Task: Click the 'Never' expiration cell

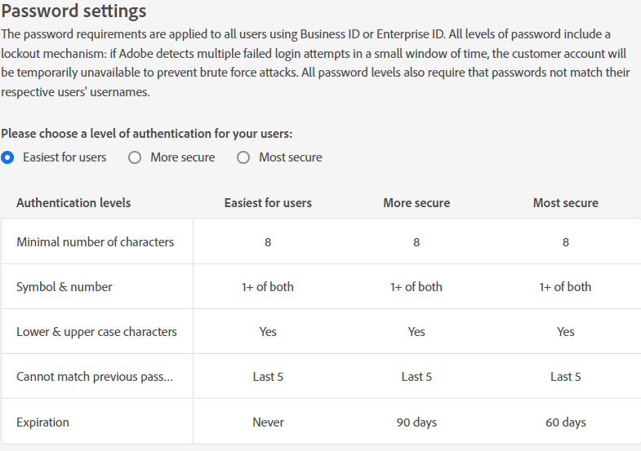Action: click(268, 422)
